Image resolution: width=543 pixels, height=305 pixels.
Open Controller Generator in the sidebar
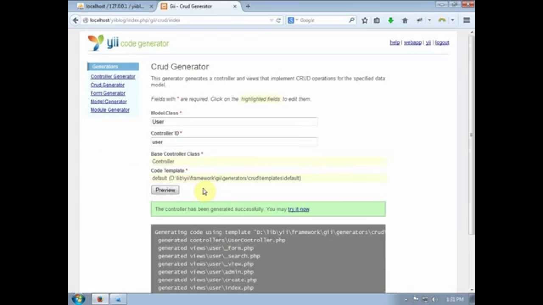coord(113,77)
